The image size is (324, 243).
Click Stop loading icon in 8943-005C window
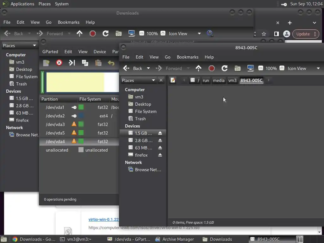click(211, 68)
